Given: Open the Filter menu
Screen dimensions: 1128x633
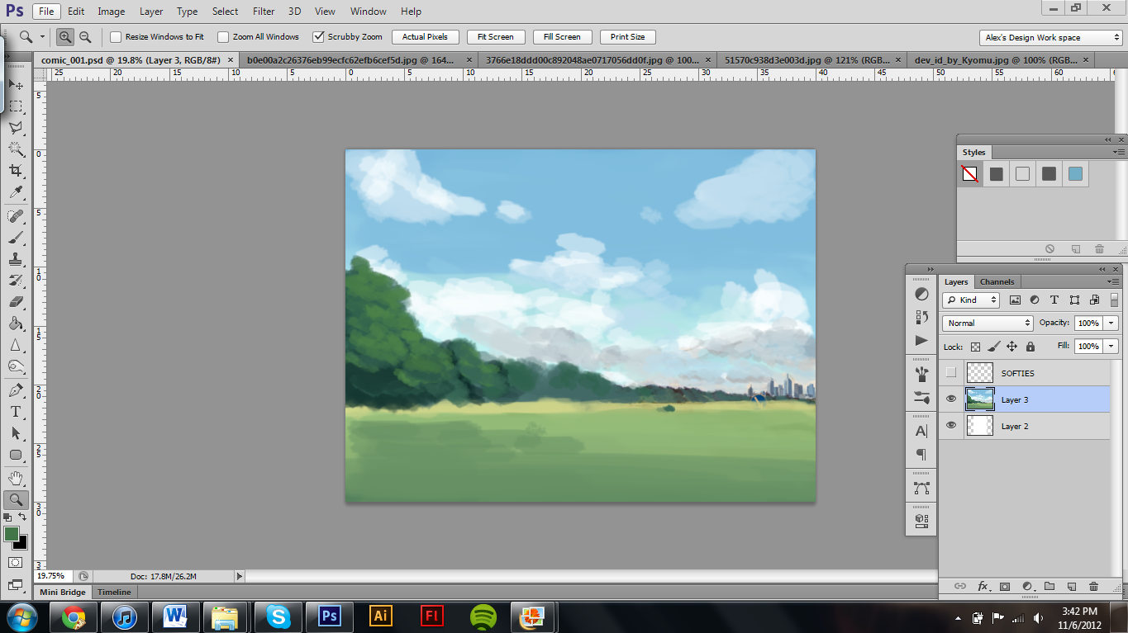Looking at the screenshot, I should click(x=263, y=11).
